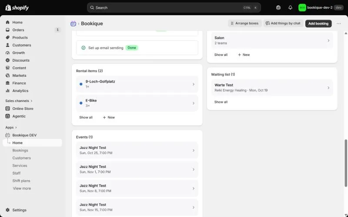Click the green checkmark for email sending
The width and height of the screenshot is (348, 217).
coord(84,48)
